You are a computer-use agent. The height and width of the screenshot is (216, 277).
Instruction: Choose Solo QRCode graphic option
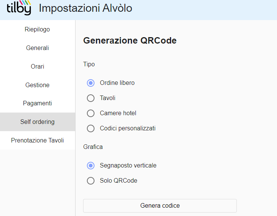(91, 181)
